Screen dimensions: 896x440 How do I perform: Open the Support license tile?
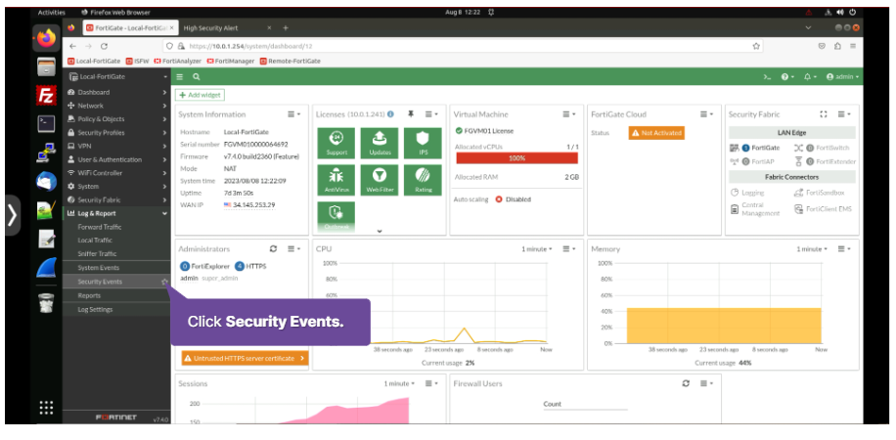click(x=336, y=143)
